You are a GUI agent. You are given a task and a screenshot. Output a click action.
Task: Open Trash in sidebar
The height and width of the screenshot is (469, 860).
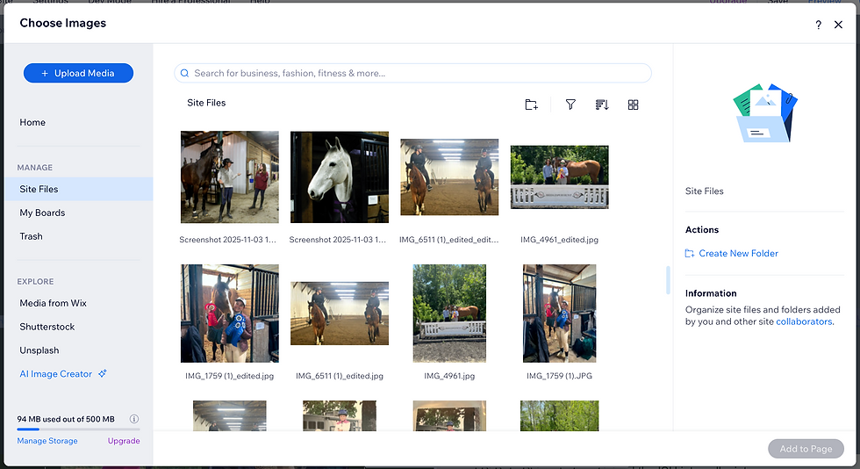[x=31, y=236]
